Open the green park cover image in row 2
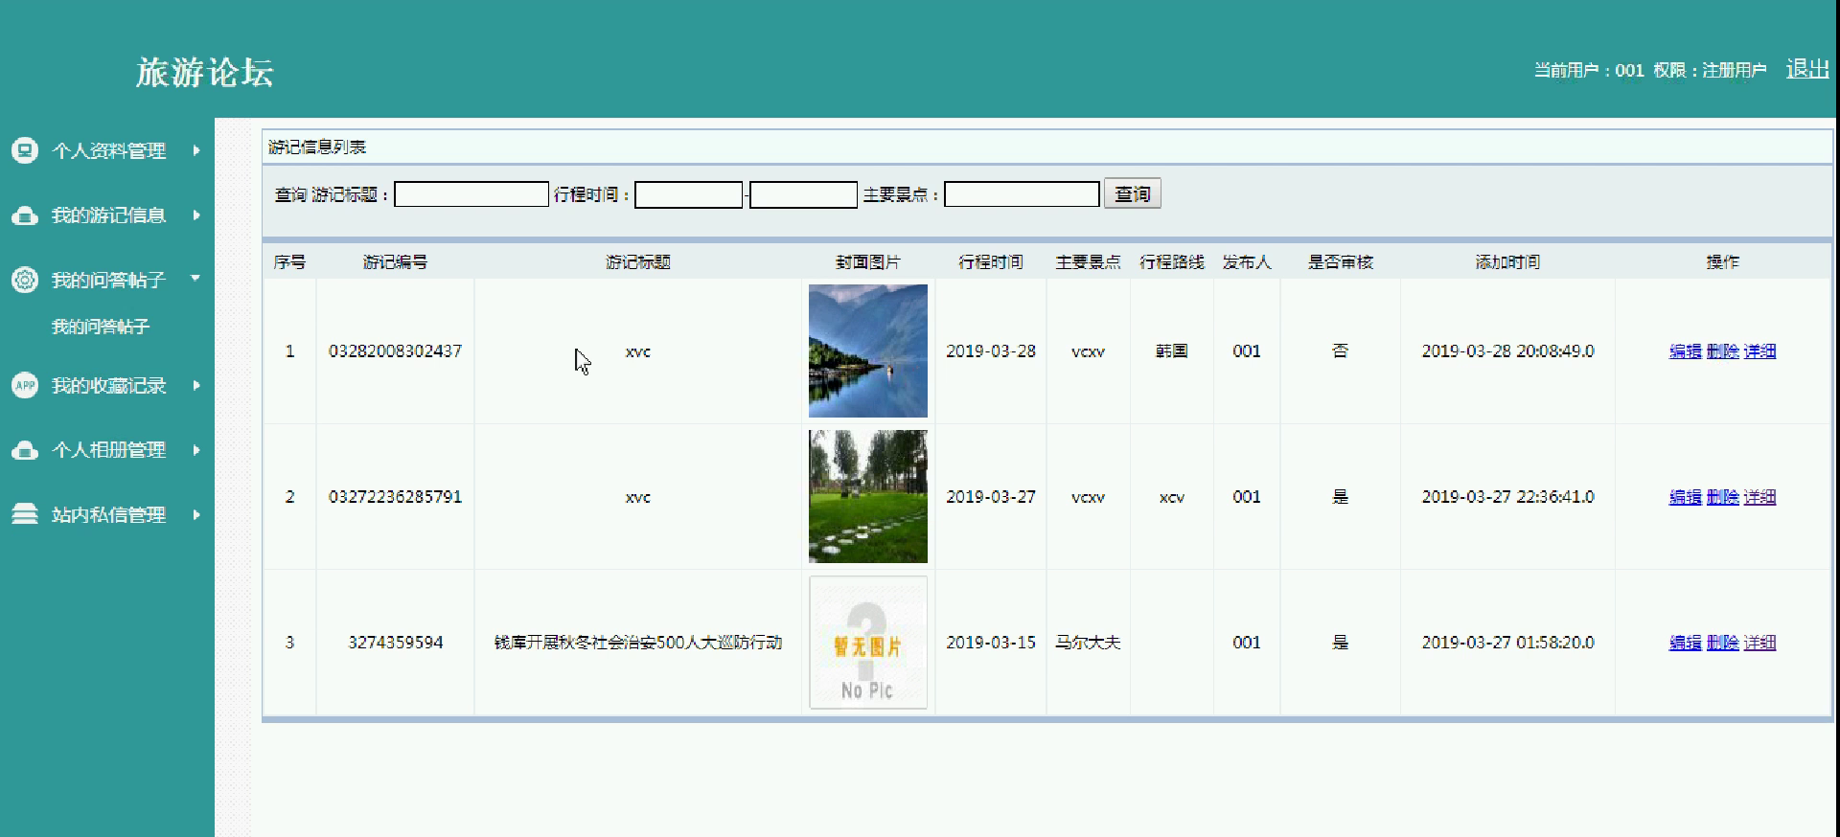Screen dimensions: 1840x837 coord(868,496)
